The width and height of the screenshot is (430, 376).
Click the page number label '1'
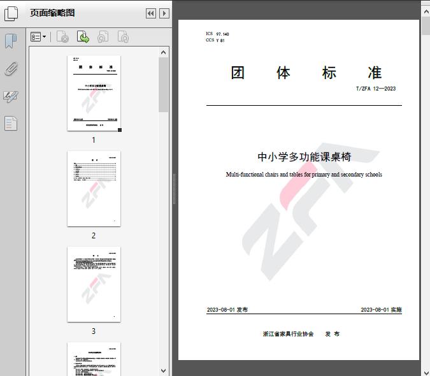coord(94,140)
